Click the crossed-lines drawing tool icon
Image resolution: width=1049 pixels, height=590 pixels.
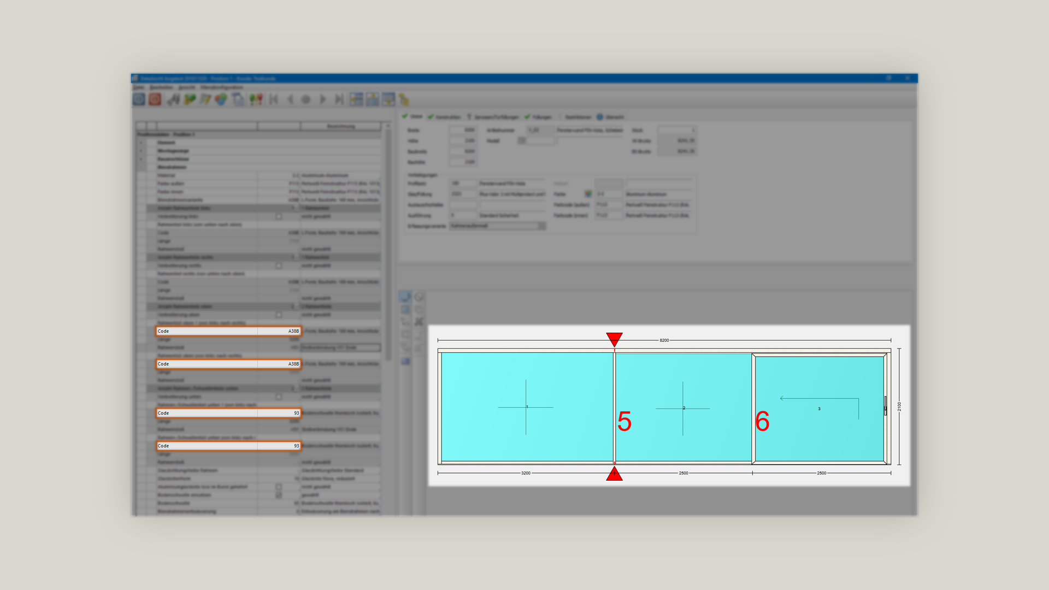tap(419, 322)
